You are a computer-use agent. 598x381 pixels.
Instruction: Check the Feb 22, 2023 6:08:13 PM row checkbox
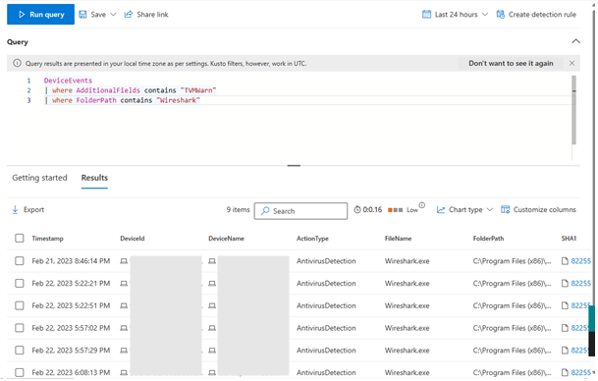[x=20, y=372]
